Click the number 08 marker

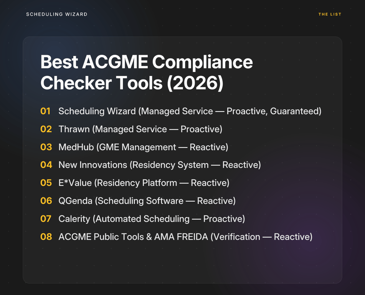[46, 237]
